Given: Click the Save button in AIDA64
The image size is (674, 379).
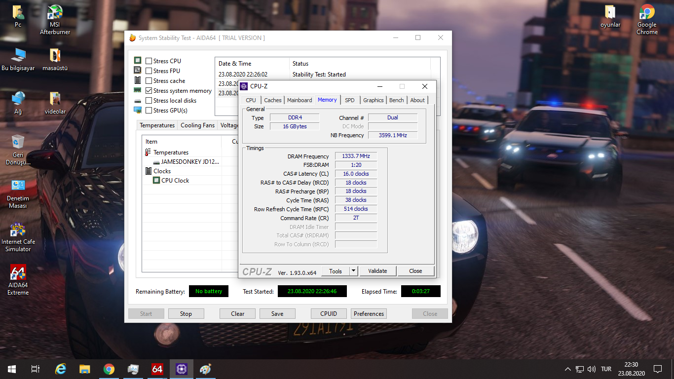Looking at the screenshot, I should [277, 313].
